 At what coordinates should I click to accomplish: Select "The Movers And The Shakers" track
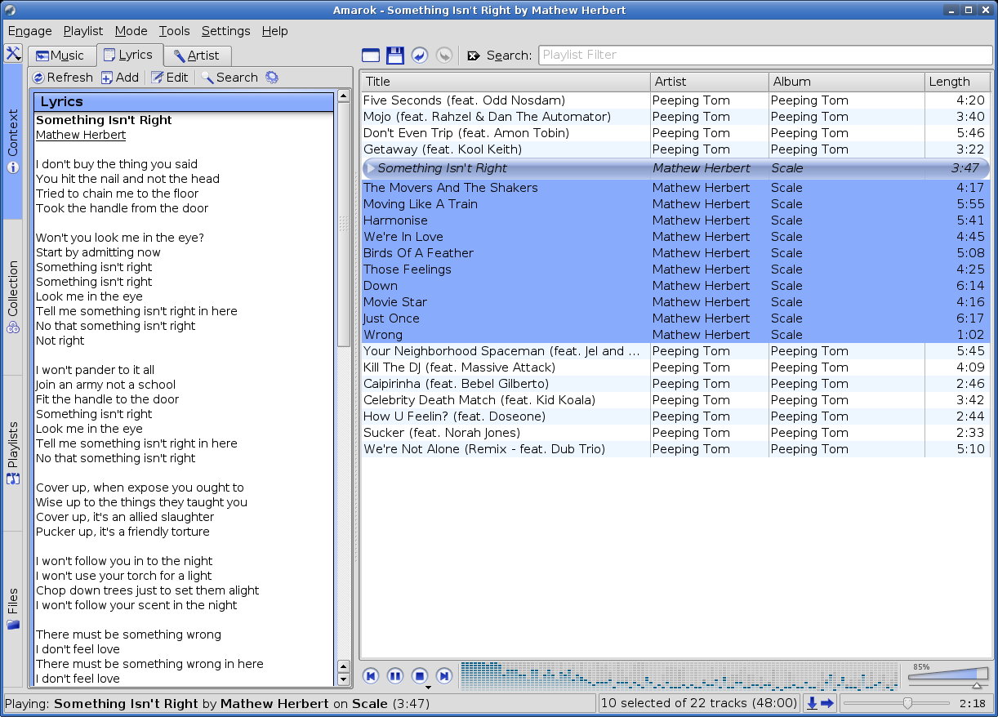click(675, 188)
